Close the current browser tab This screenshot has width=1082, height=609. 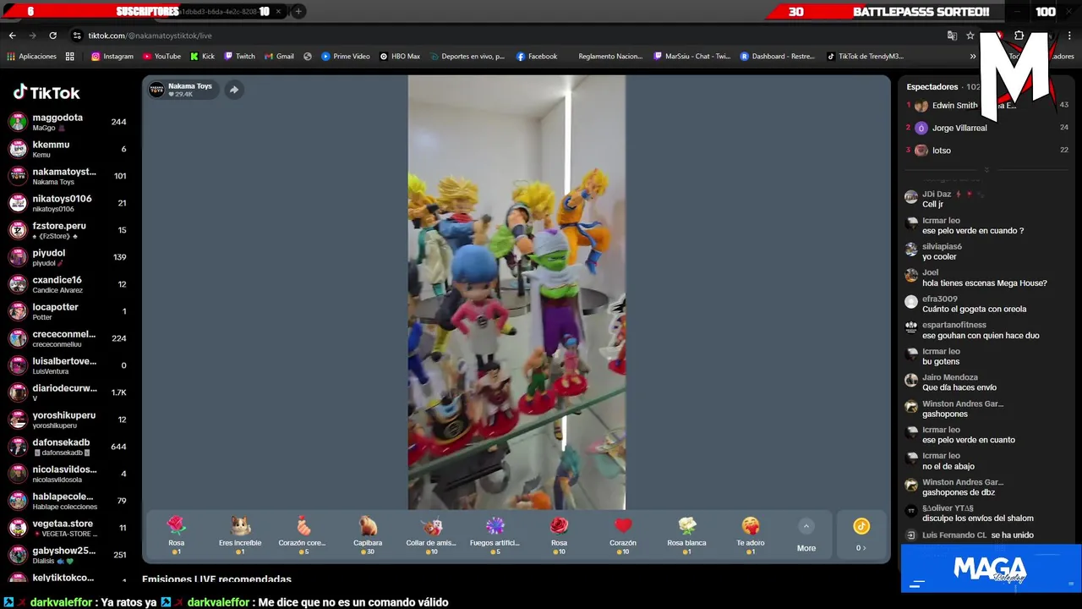278,12
